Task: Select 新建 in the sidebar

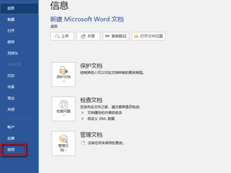Action: (19, 20)
